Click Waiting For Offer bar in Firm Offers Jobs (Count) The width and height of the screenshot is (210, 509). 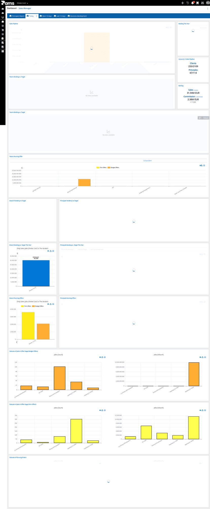point(76,431)
